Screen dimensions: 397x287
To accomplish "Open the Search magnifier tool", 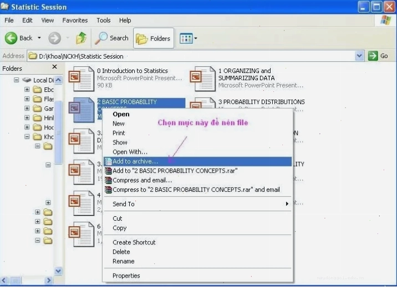I will 111,38.
